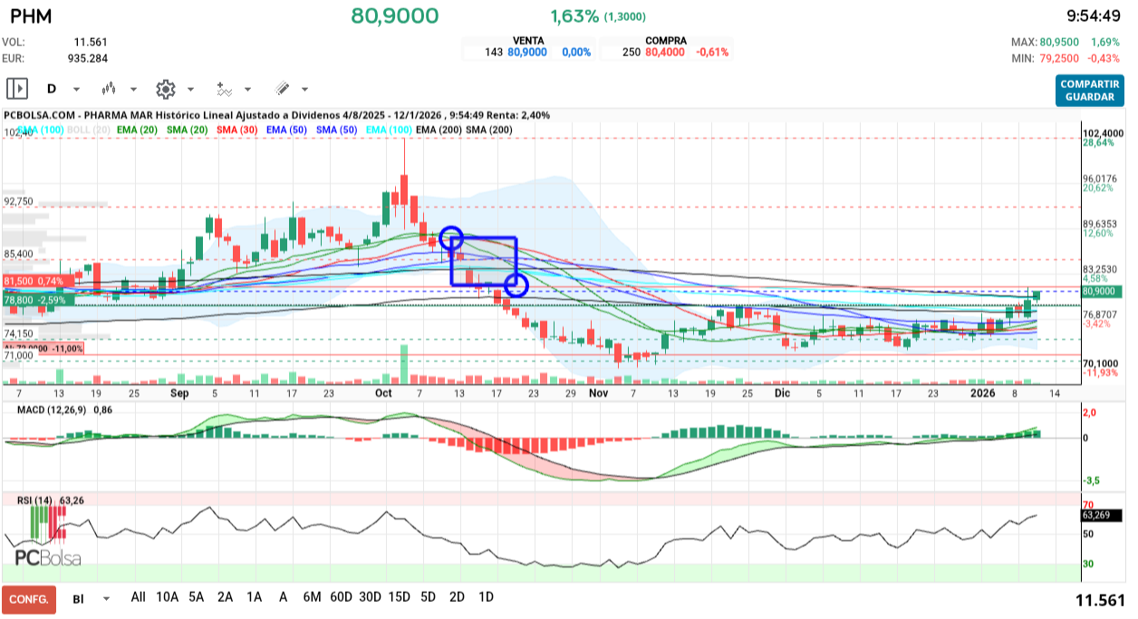The height and width of the screenshot is (619, 1138).
Task: Select the daily timeframe D icon
Action: (x=53, y=89)
